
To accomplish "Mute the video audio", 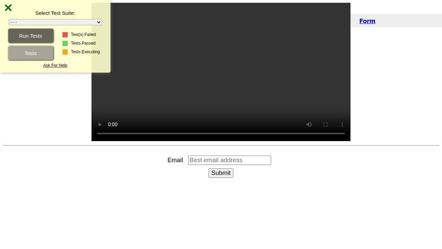I will [309, 124].
